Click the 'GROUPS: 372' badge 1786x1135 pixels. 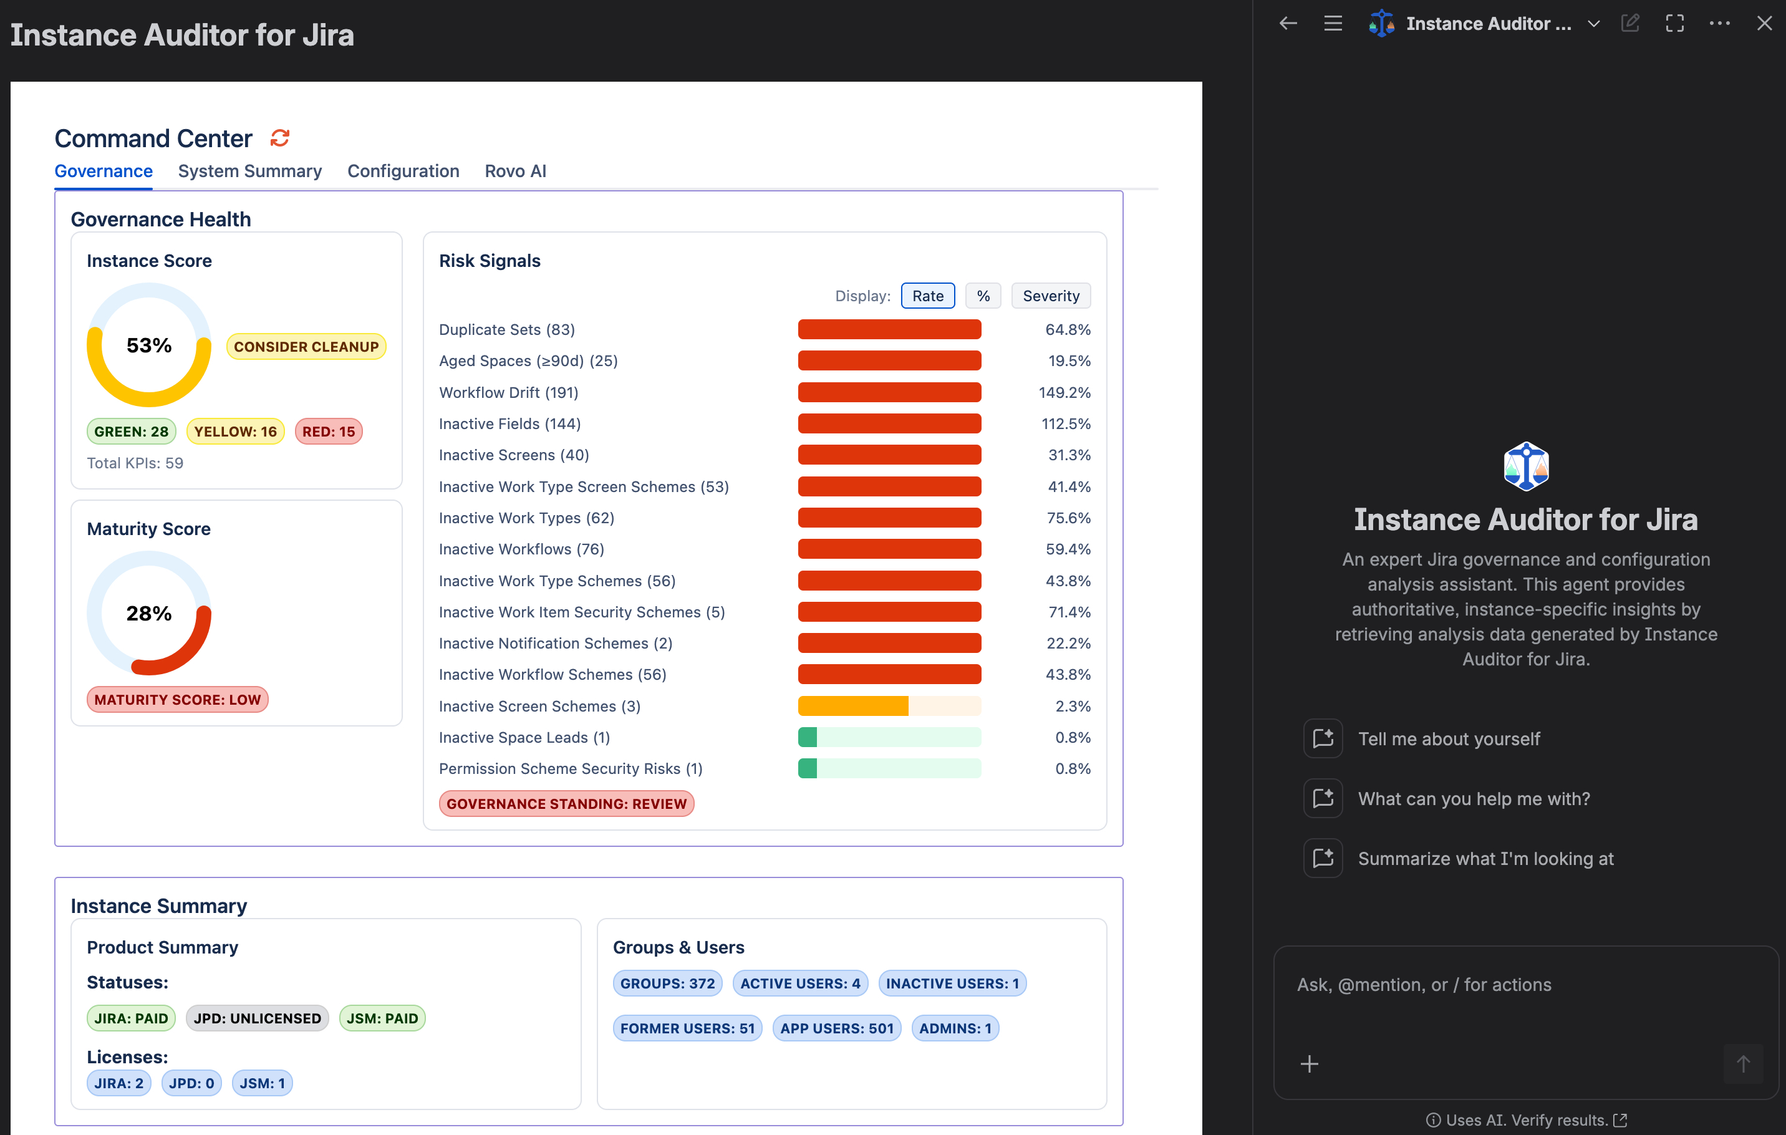(x=667, y=983)
